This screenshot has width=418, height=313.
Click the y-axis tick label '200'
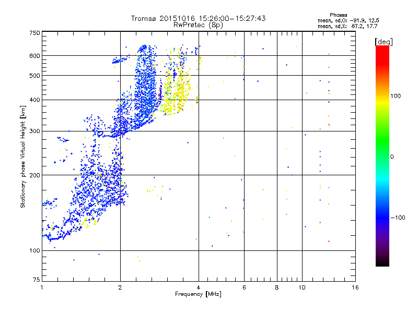[x=34, y=175]
